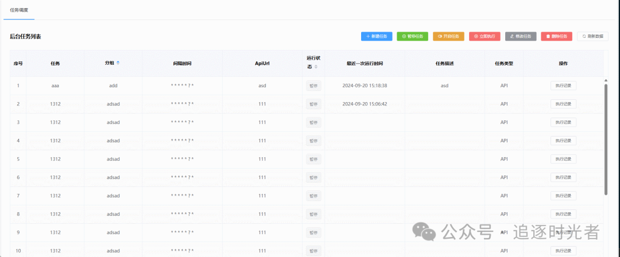Click the red 删除任务 delete button
This screenshot has width=620, height=257.
556,36
